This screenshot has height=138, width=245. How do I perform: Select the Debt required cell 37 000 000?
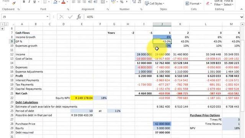click(162, 133)
